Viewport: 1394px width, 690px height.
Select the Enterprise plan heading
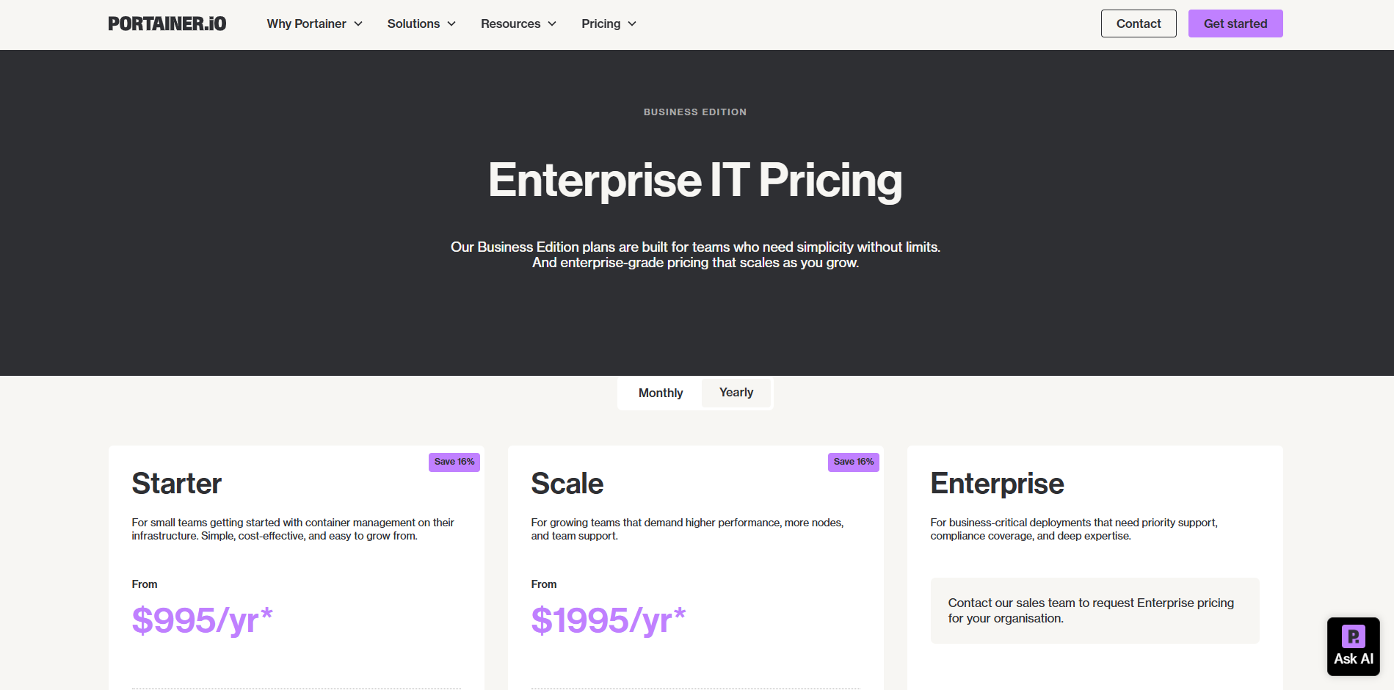[997, 484]
